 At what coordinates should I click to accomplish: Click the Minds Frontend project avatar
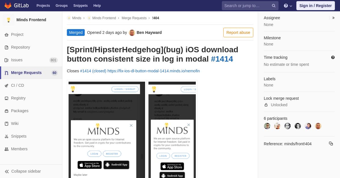pos(8,20)
